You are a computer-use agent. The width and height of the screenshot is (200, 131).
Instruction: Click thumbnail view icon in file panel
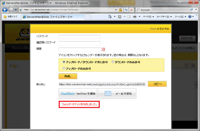(193, 66)
